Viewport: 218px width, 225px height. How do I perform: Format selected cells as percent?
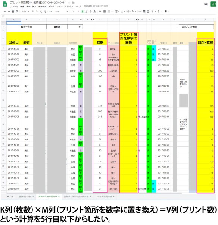pos(37,12)
